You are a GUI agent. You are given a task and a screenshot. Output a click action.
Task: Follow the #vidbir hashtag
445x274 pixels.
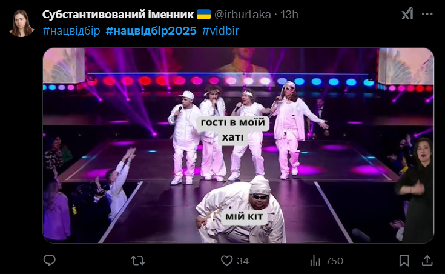coord(220,31)
